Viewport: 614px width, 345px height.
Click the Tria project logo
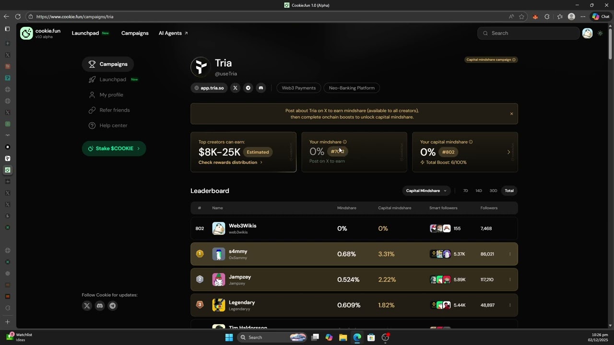(x=201, y=67)
